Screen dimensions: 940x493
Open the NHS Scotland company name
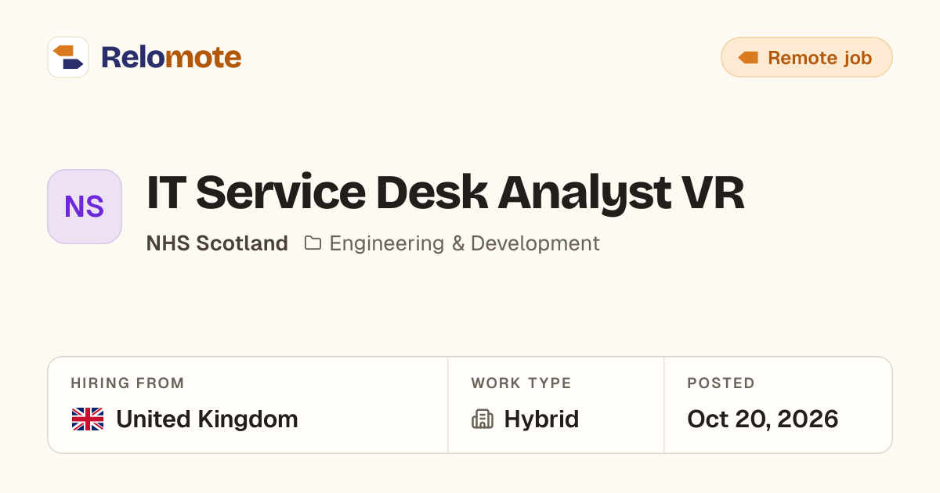[x=217, y=243]
